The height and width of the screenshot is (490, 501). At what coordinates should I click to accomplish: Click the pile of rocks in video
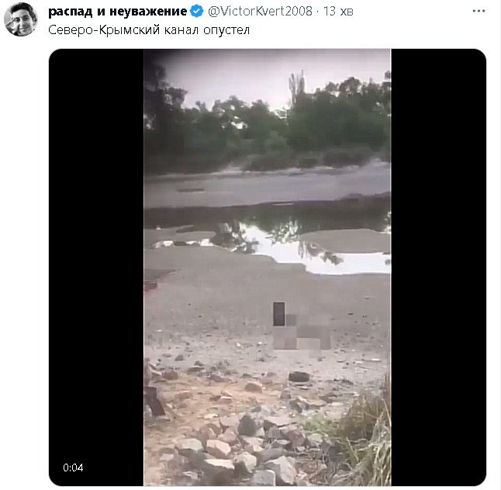[233, 442]
